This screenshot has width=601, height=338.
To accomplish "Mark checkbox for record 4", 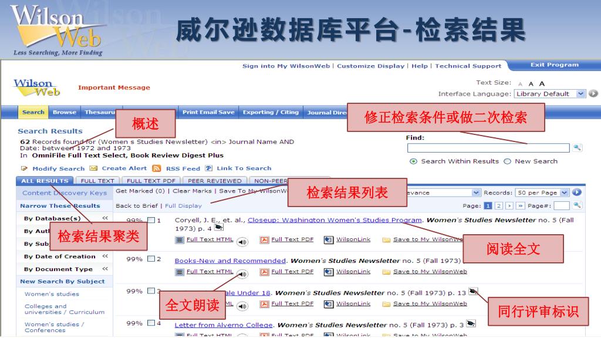I will tap(151, 323).
